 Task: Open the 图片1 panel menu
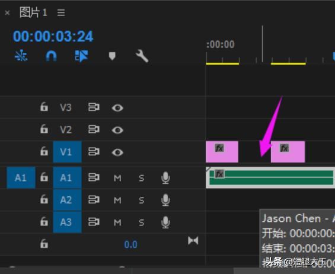pyautogui.click(x=61, y=12)
